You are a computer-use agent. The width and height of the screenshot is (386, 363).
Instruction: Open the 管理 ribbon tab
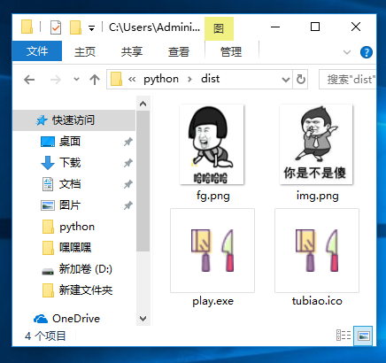tap(231, 52)
